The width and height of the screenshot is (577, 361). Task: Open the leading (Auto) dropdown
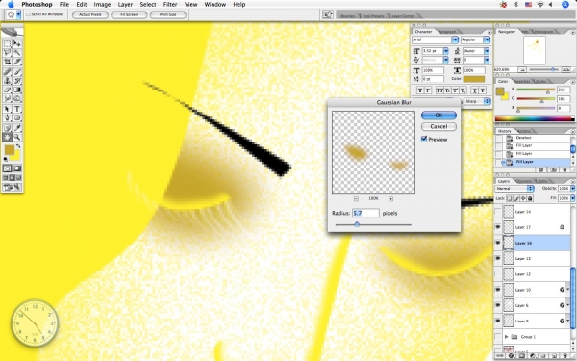point(487,51)
